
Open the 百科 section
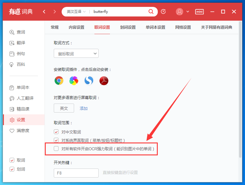18,64
